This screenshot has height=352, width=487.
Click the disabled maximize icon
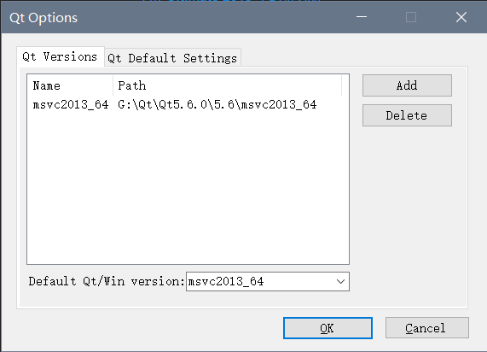click(x=411, y=17)
